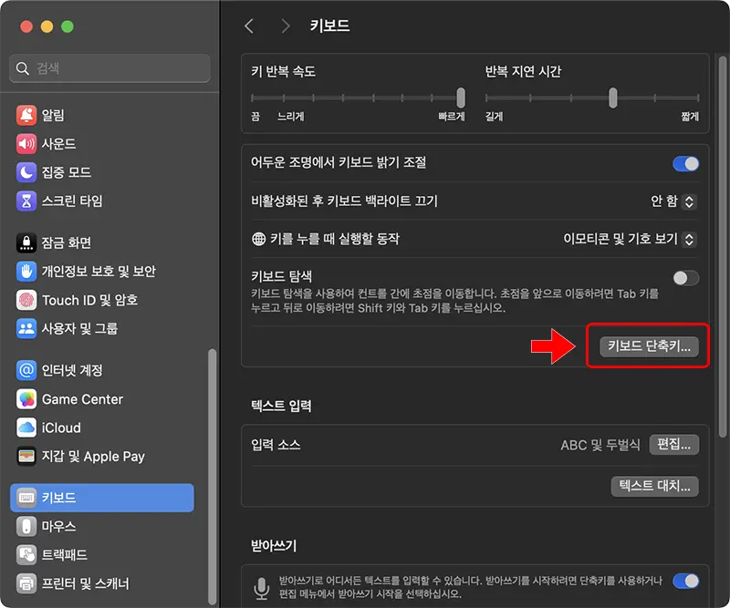Click the back chevron at the top
The image size is (730, 608).
point(248,26)
